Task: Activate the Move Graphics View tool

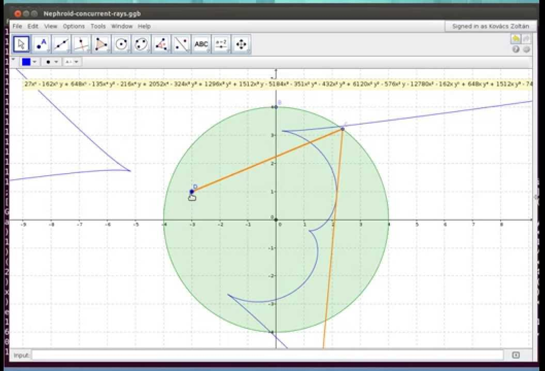Action: [x=241, y=44]
